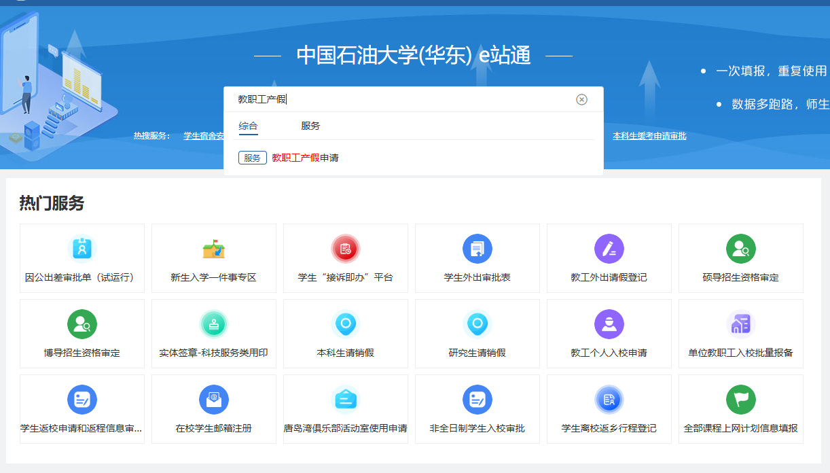Click the 在校学生邮箱注册 envelope icon
The height and width of the screenshot is (473, 830).
tap(214, 400)
